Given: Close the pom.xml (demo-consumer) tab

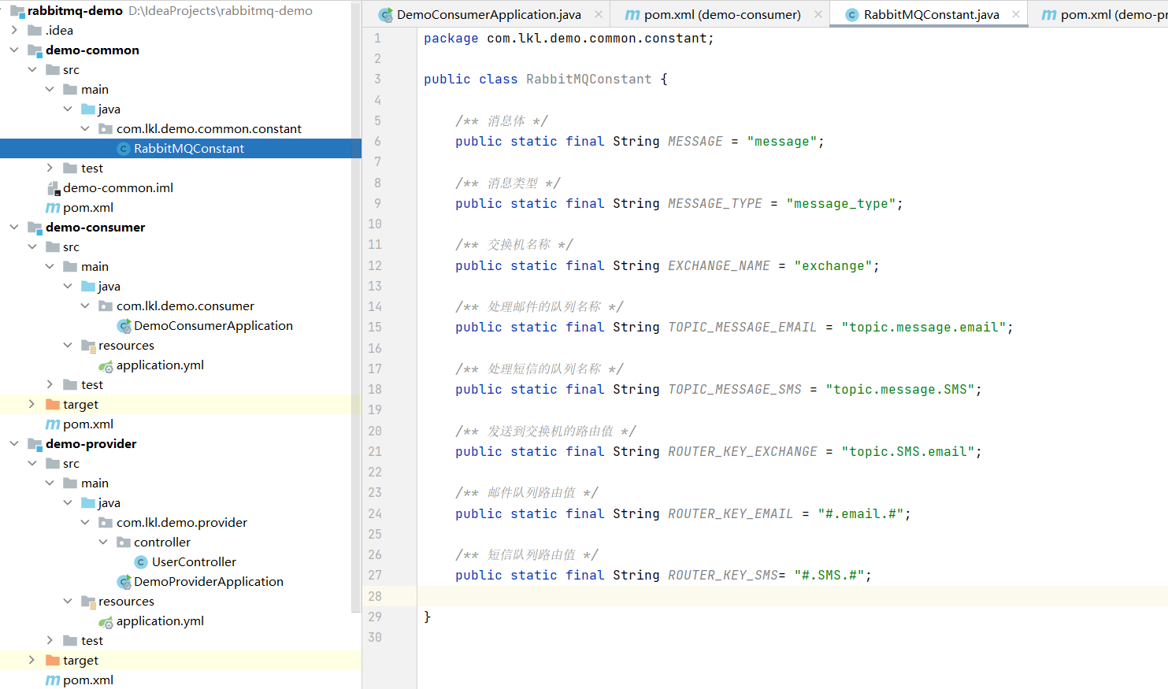Looking at the screenshot, I should [x=818, y=15].
